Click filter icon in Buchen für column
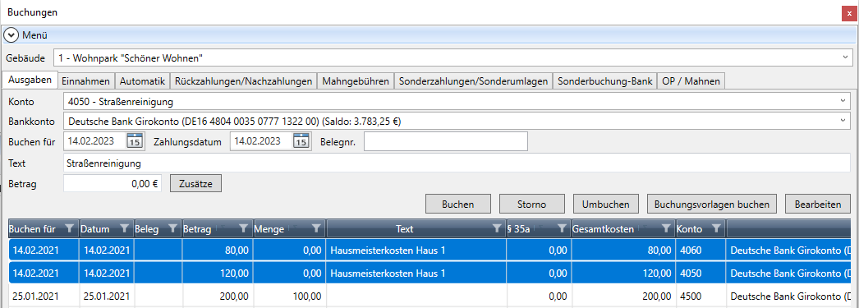The height and width of the screenshot is (308, 859). point(70,228)
